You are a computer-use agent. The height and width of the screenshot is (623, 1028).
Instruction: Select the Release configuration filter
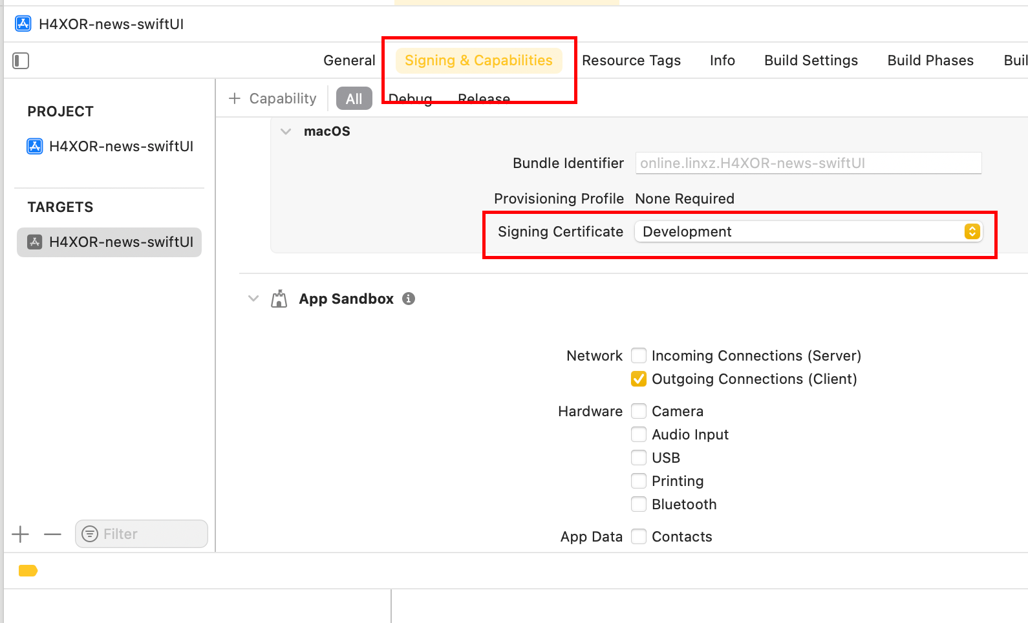coord(484,99)
